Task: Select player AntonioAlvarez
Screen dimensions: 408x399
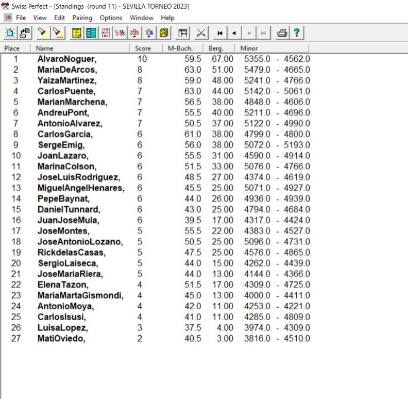Action: point(70,123)
